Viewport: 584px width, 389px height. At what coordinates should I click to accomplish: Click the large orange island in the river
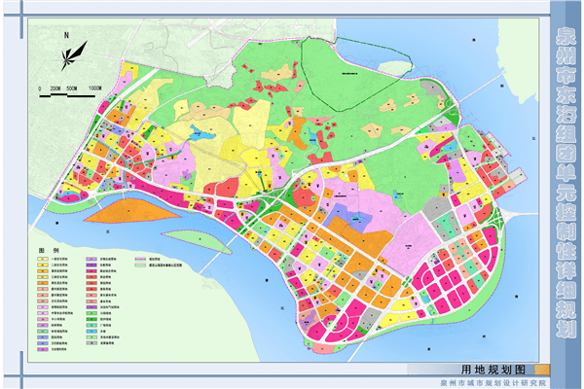(x=132, y=211)
